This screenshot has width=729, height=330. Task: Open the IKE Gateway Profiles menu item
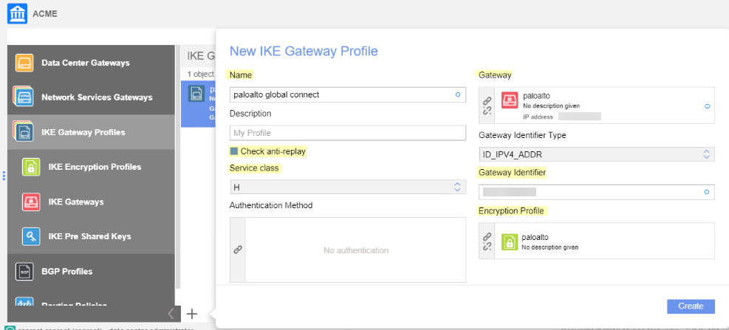(x=83, y=132)
